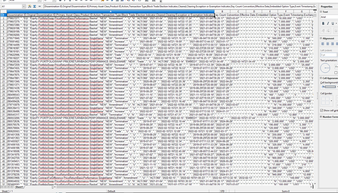Toggle Bold in the Properties sidebar

(x=323, y=23)
